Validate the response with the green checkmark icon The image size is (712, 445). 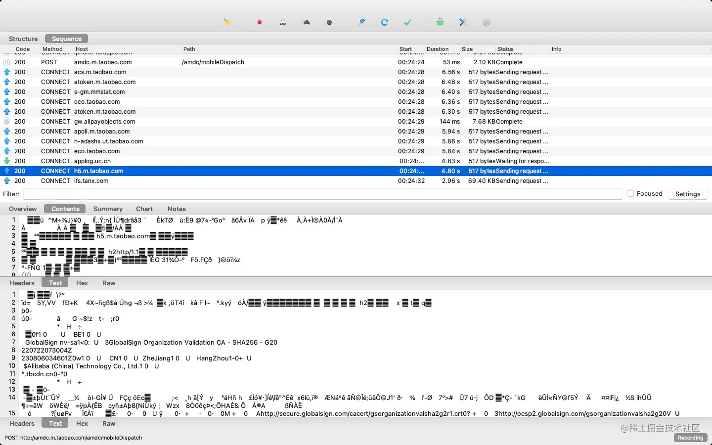pos(408,22)
